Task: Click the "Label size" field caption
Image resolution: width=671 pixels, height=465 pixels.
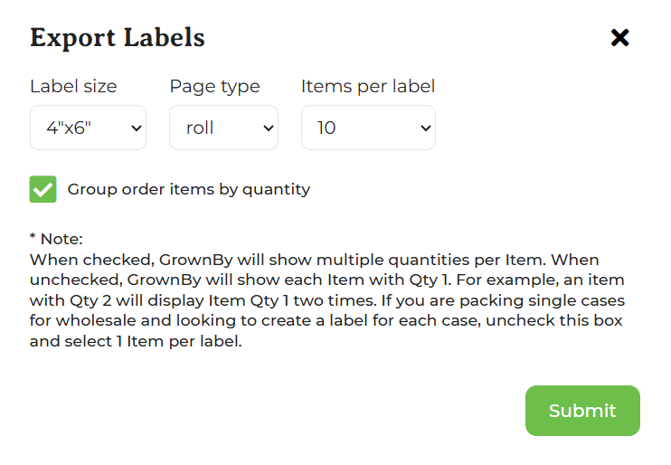Action: coord(73,87)
